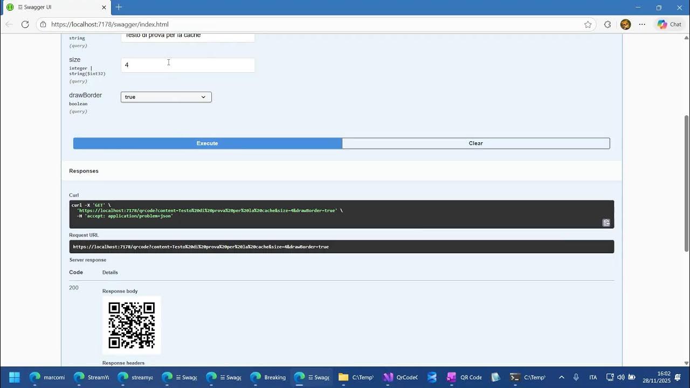Favorite the page using the star icon

click(x=588, y=24)
